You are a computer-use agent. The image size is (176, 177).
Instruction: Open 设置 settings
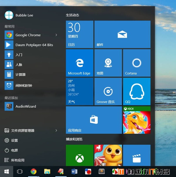pyautogui.click(x=11, y=140)
